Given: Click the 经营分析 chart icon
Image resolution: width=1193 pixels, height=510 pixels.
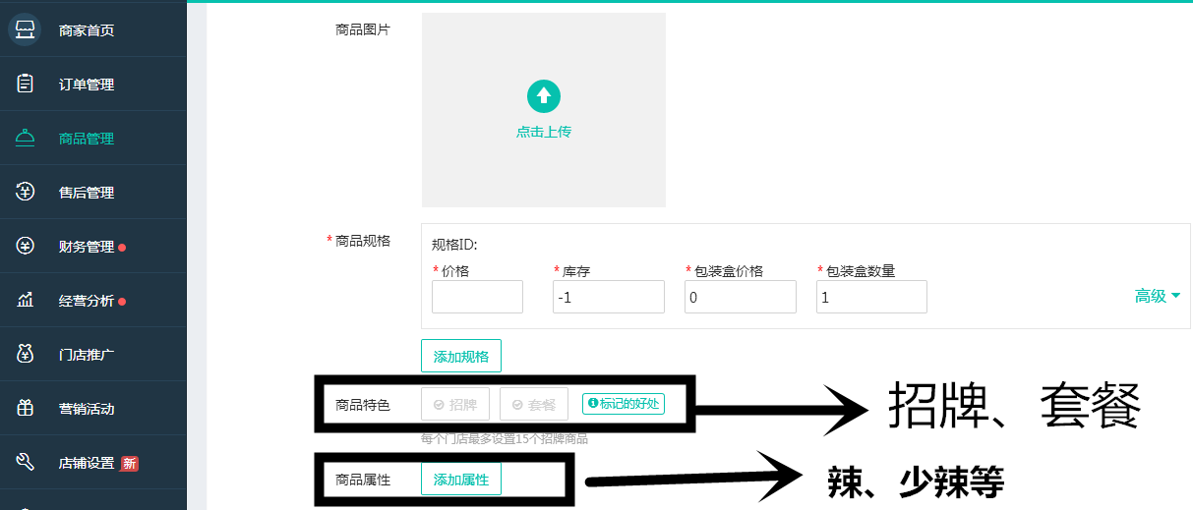Looking at the screenshot, I should click(26, 300).
